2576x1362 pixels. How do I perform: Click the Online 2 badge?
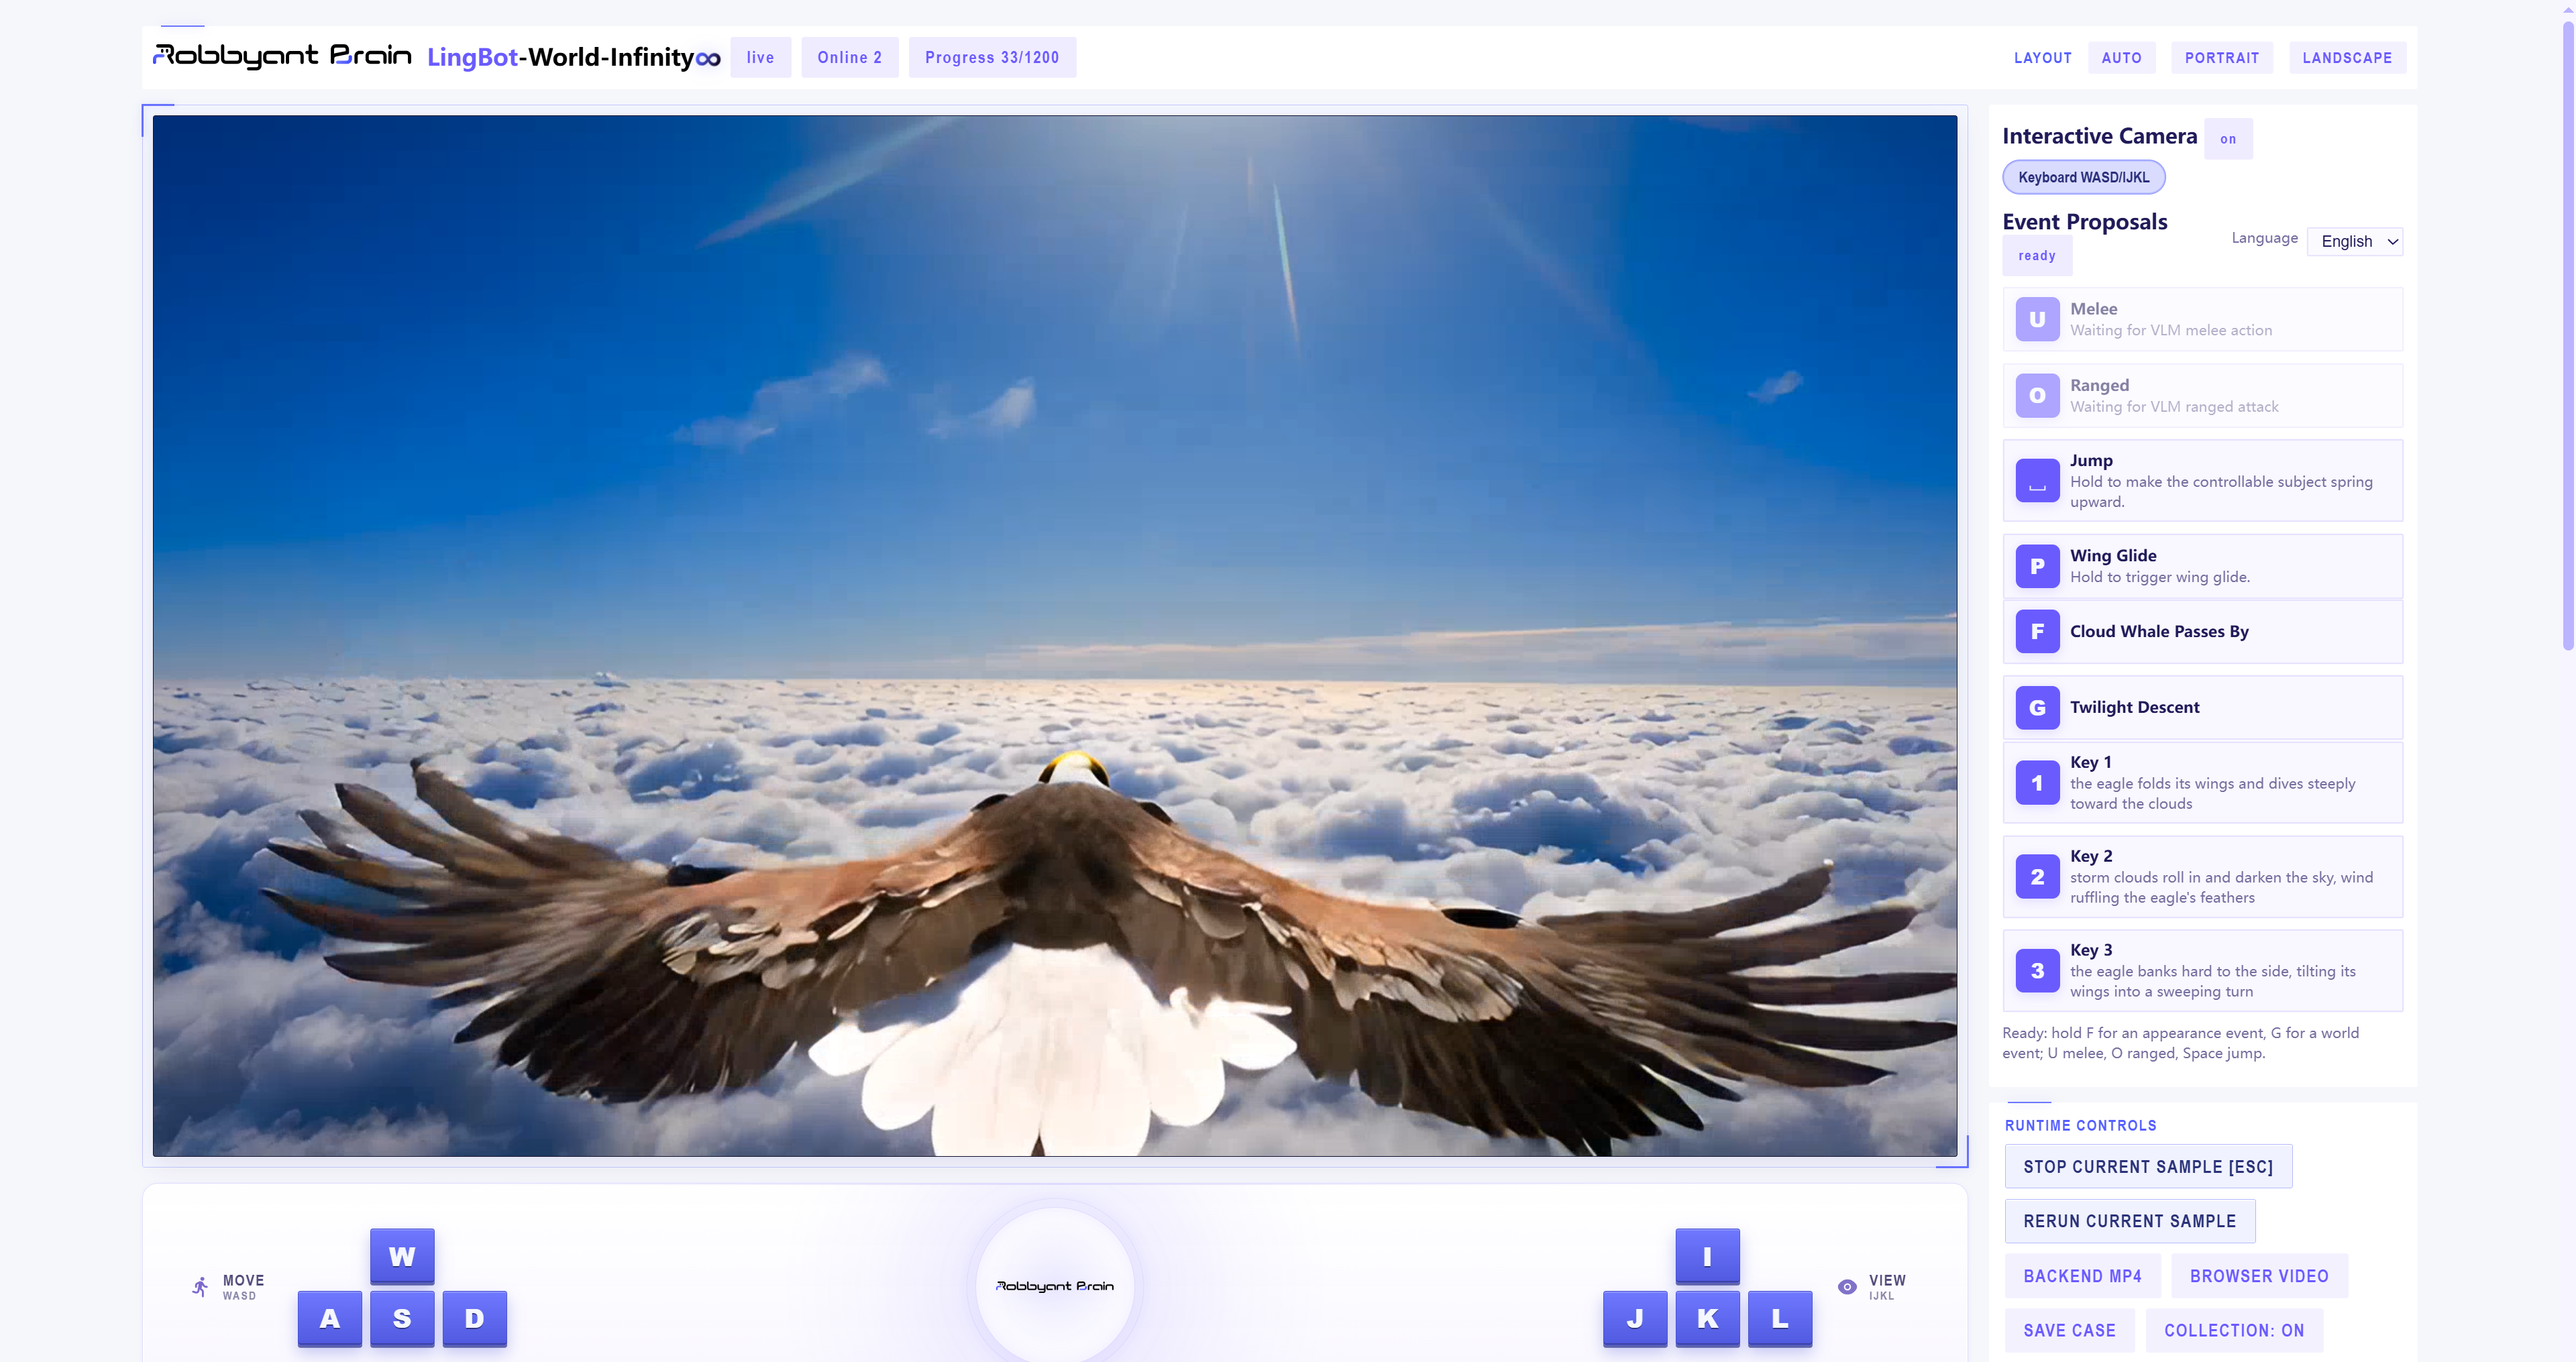coord(849,57)
